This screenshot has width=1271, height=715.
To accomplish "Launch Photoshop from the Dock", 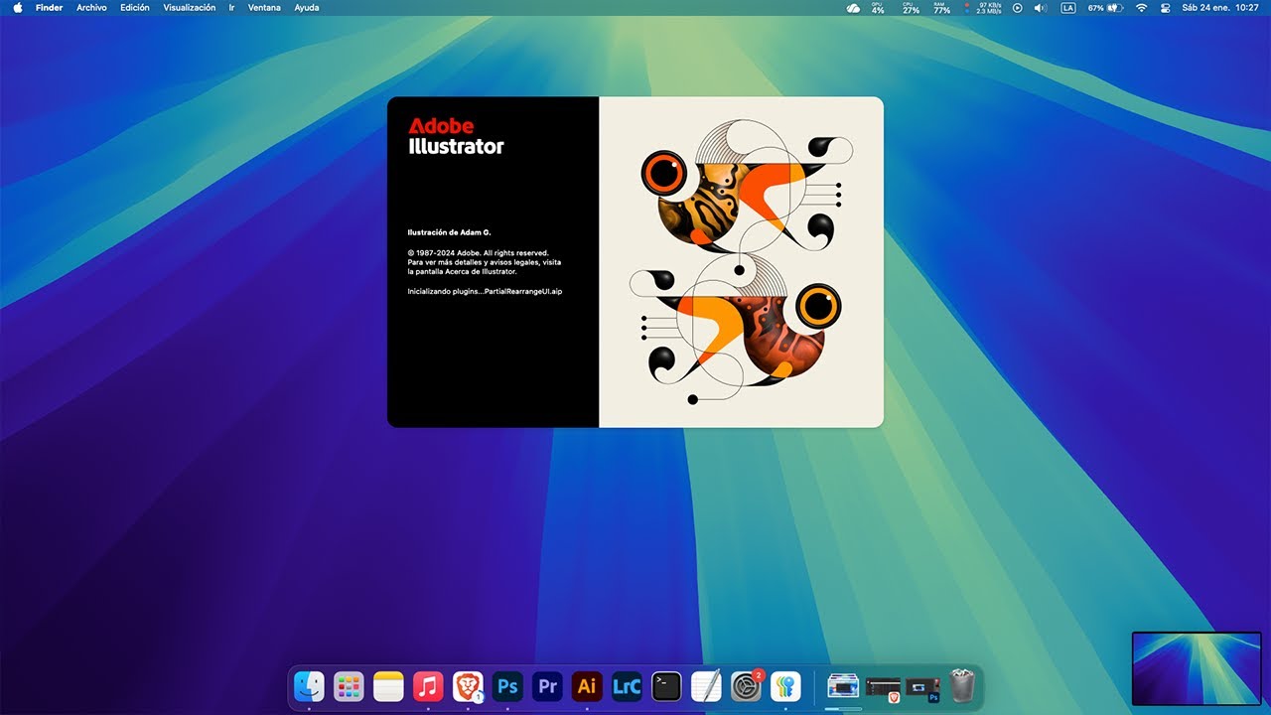I will tap(507, 686).
